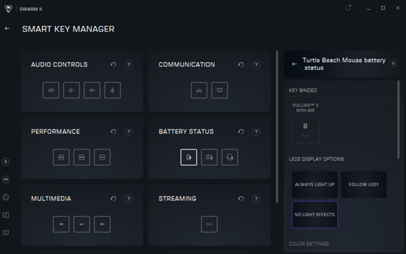Open help for Multimedia
Viewport: 406px width, 254px height.
[x=129, y=199]
